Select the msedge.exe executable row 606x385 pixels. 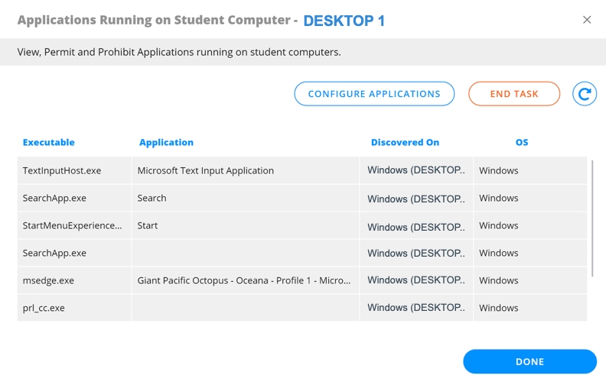(x=49, y=280)
